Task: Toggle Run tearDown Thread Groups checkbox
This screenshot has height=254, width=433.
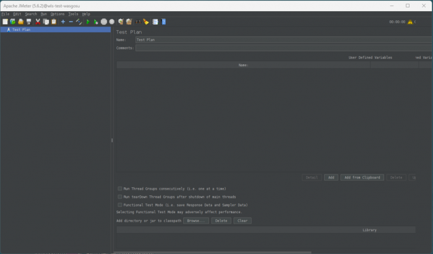Action: [120, 197]
